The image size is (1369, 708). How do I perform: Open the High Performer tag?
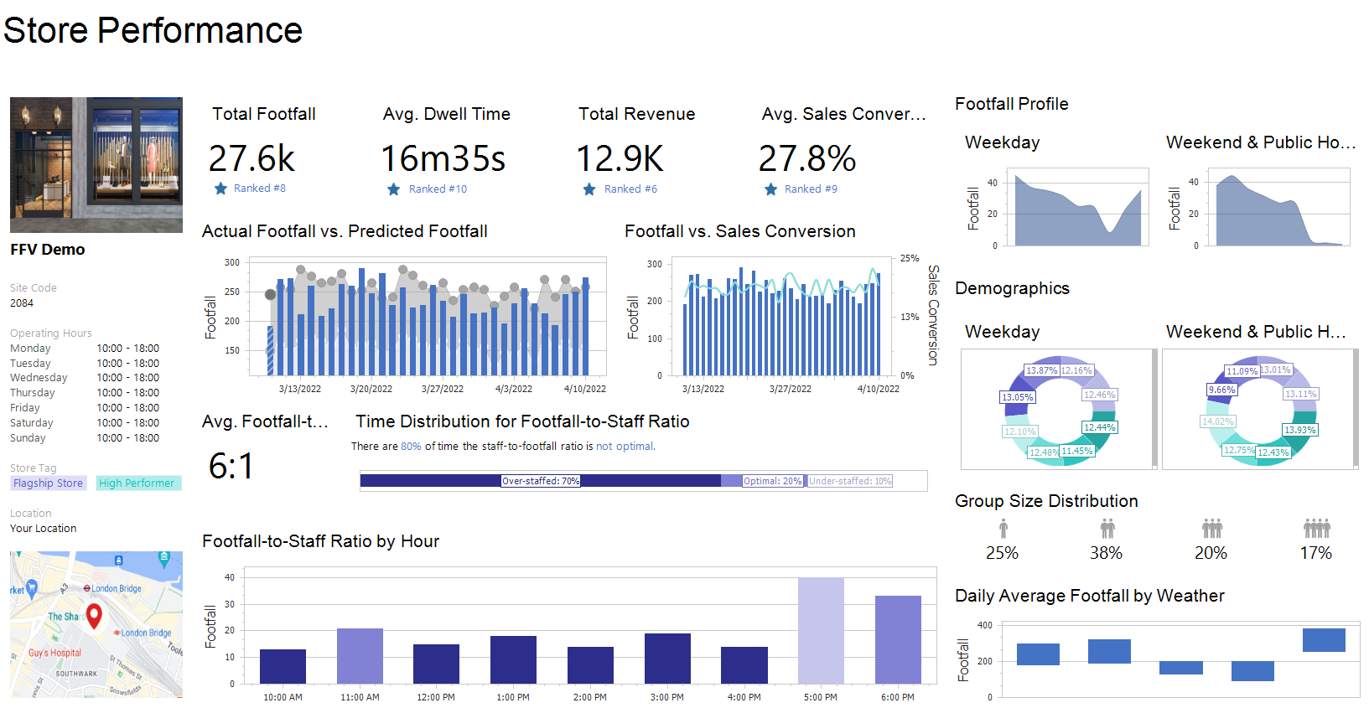pos(137,483)
